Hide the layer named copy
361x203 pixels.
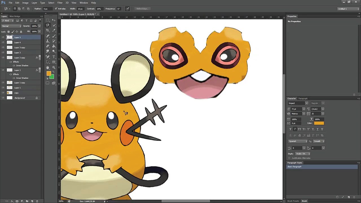tap(3, 93)
